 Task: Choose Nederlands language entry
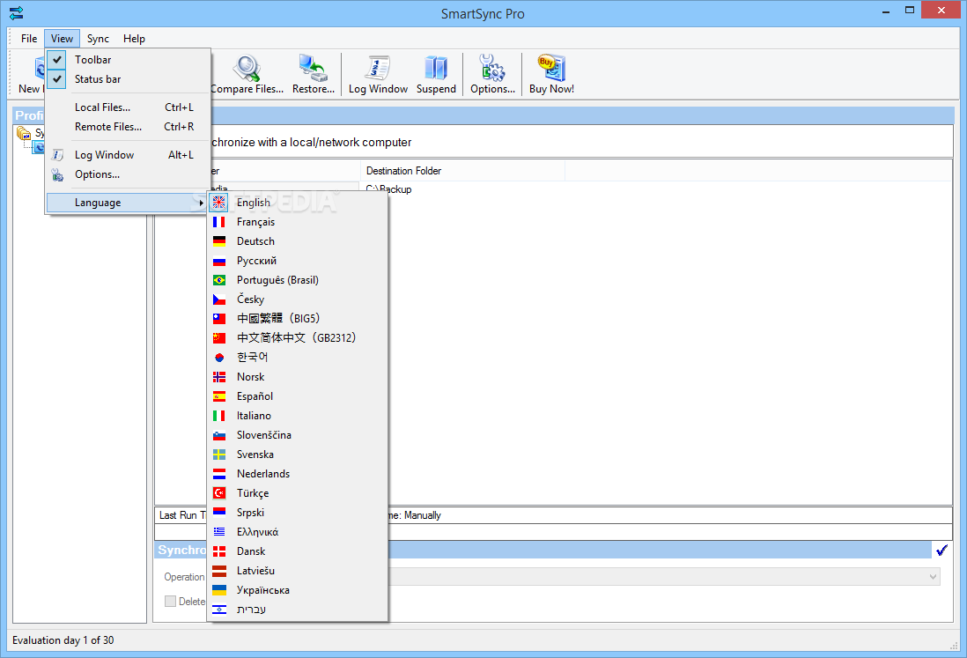click(298, 474)
